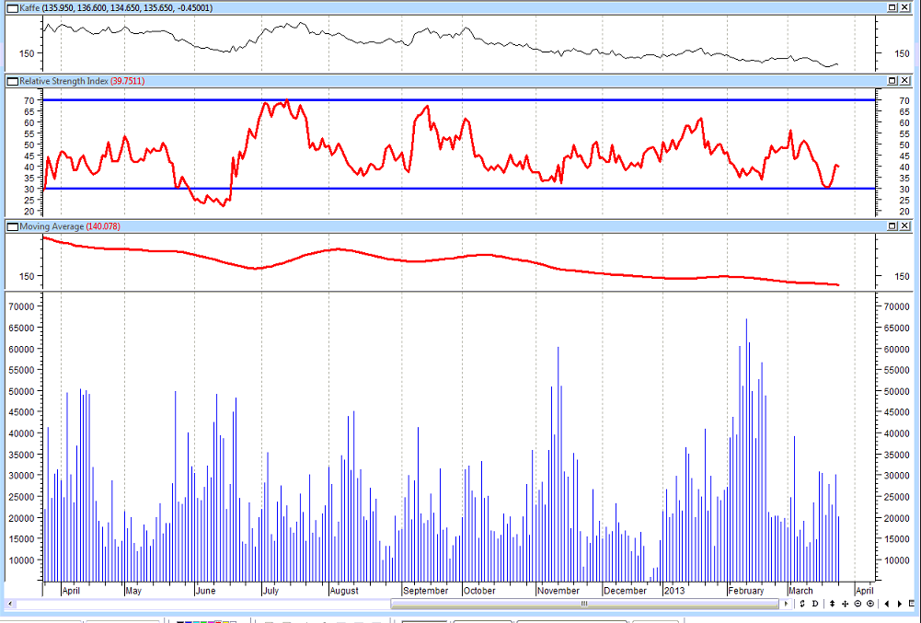The height and width of the screenshot is (623, 921).
Task: Click the horizontal scrollbar's right arrow button
Action: [x=786, y=605]
